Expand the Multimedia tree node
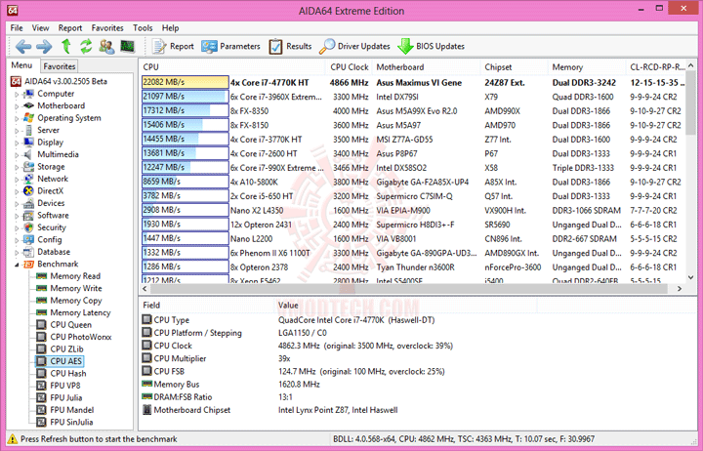 point(17,154)
